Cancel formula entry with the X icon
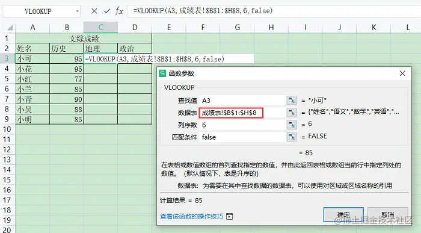Image resolution: width=421 pixels, height=233 pixels. tap(94, 11)
